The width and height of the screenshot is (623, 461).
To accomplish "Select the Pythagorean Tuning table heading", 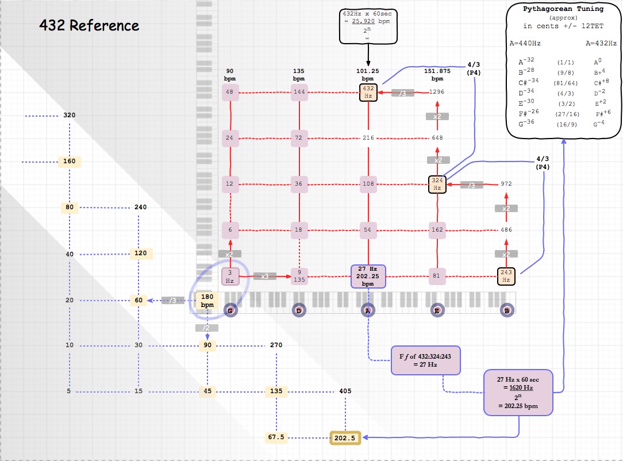I will (x=563, y=9).
